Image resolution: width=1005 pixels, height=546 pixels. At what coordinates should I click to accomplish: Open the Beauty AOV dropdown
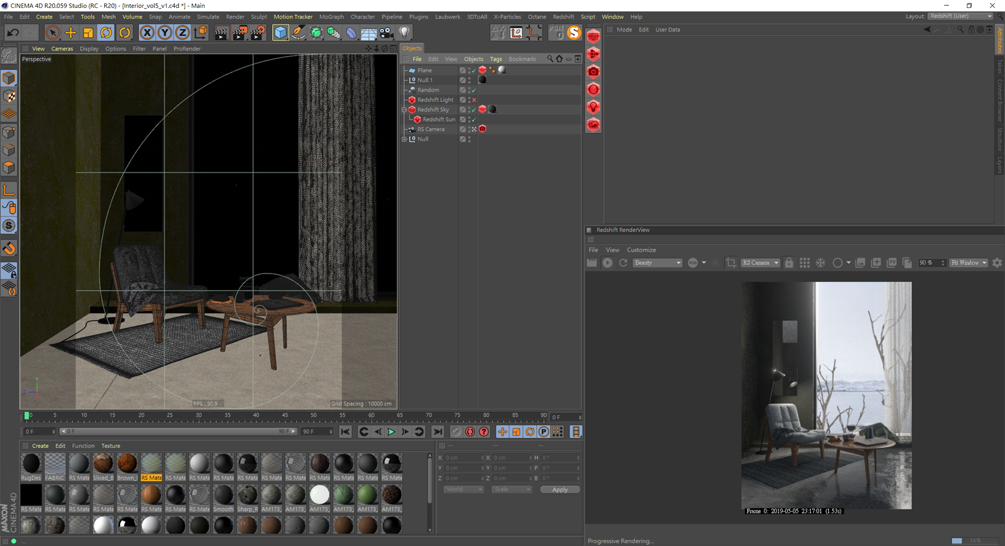click(x=657, y=263)
